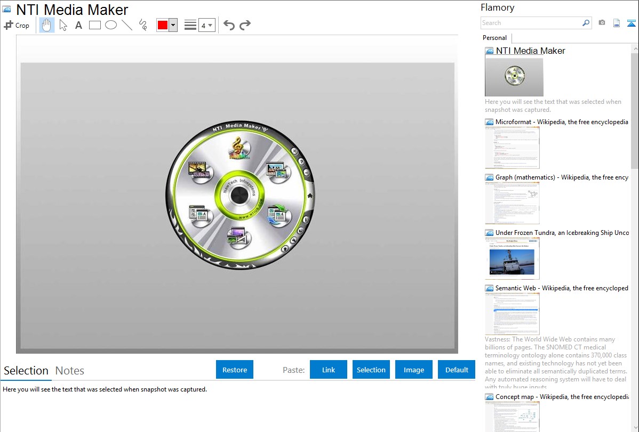Click the phone icon button on disc rim
The width and height of the screenshot is (639, 432).
(x=301, y=231)
